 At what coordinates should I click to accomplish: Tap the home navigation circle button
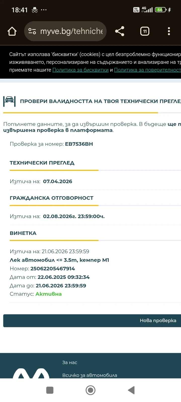click(x=90, y=390)
